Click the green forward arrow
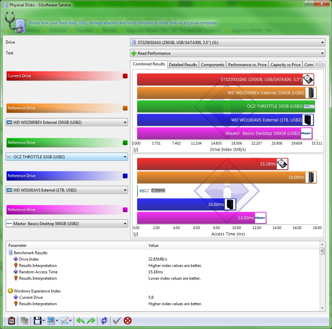Viewport: 332px width, 329px height. [91, 321]
